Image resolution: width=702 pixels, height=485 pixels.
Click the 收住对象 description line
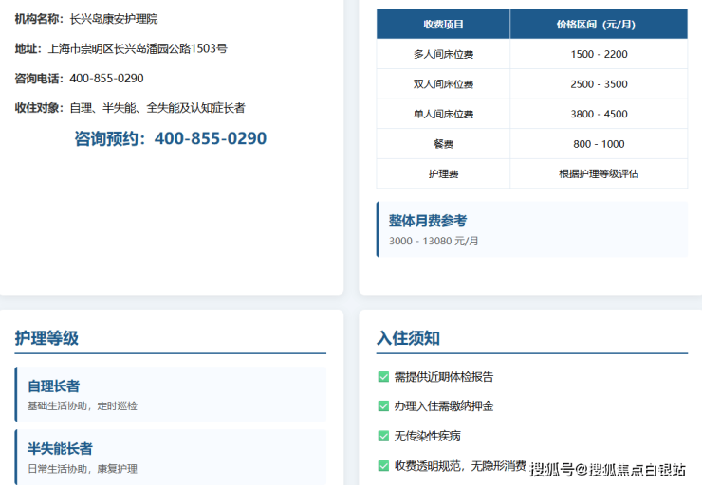(x=130, y=108)
